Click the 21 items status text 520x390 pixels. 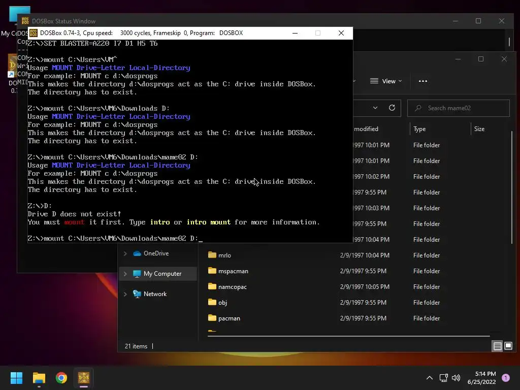pos(136,346)
